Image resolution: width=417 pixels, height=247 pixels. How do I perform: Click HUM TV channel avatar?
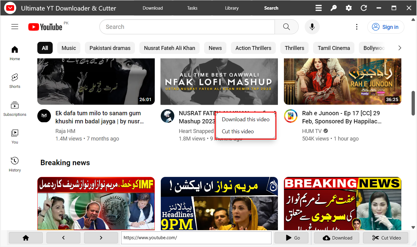coord(291,116)
